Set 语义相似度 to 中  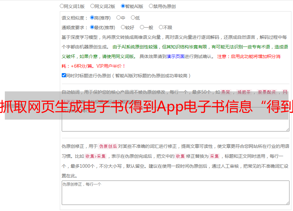(118, 18)
